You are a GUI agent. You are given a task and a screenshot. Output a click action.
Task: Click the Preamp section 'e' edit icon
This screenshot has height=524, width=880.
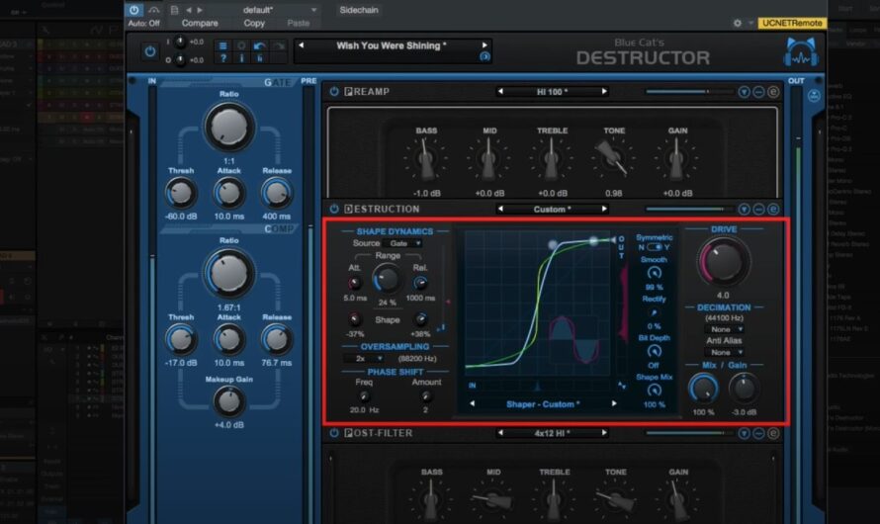point(773,91)
